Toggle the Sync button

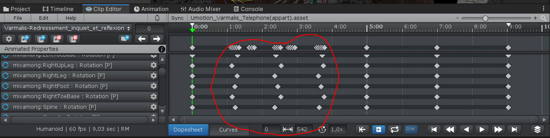pyautogui.click(x=177, y=18)
